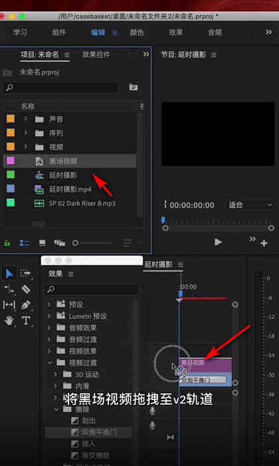Pick the Pen tool
This screenshot has height=466, width=279.
click(26, 305)
